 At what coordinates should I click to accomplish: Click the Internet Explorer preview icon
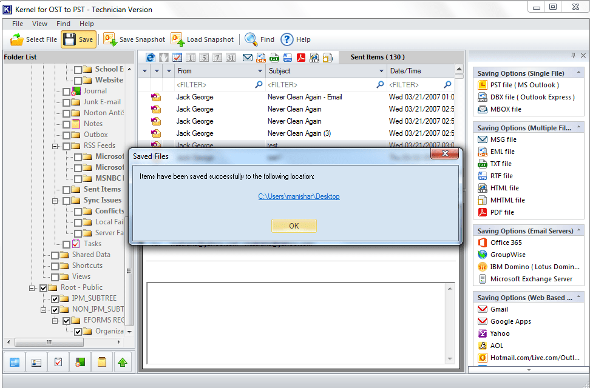pos(151,58)
